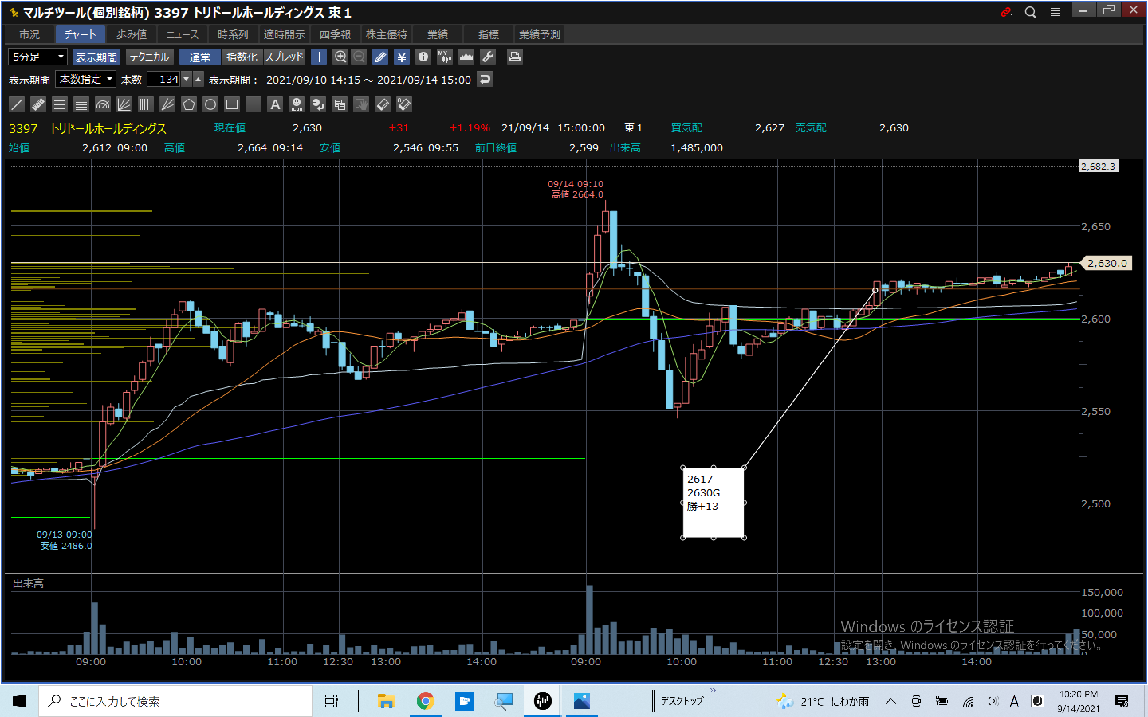The height and width of the screenshot is (717, 1148).
Task: Click the 指数化 button
Action: click(x=242, y=57)
